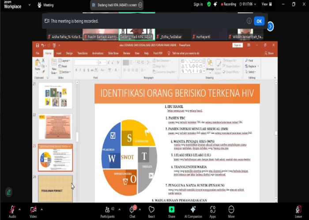Switch to the Meeting tab
The height and width of the screenshot is (220, 309).
(x=45, y=5)
